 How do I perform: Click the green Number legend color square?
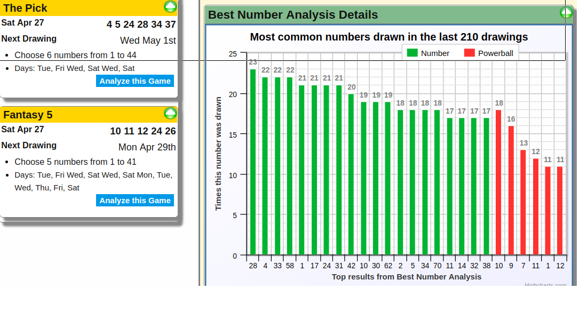pyautogui.click(x=412, y=53)
